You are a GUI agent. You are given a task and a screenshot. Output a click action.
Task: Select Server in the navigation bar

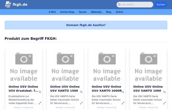pyautogui.click(x=83, y=12)
